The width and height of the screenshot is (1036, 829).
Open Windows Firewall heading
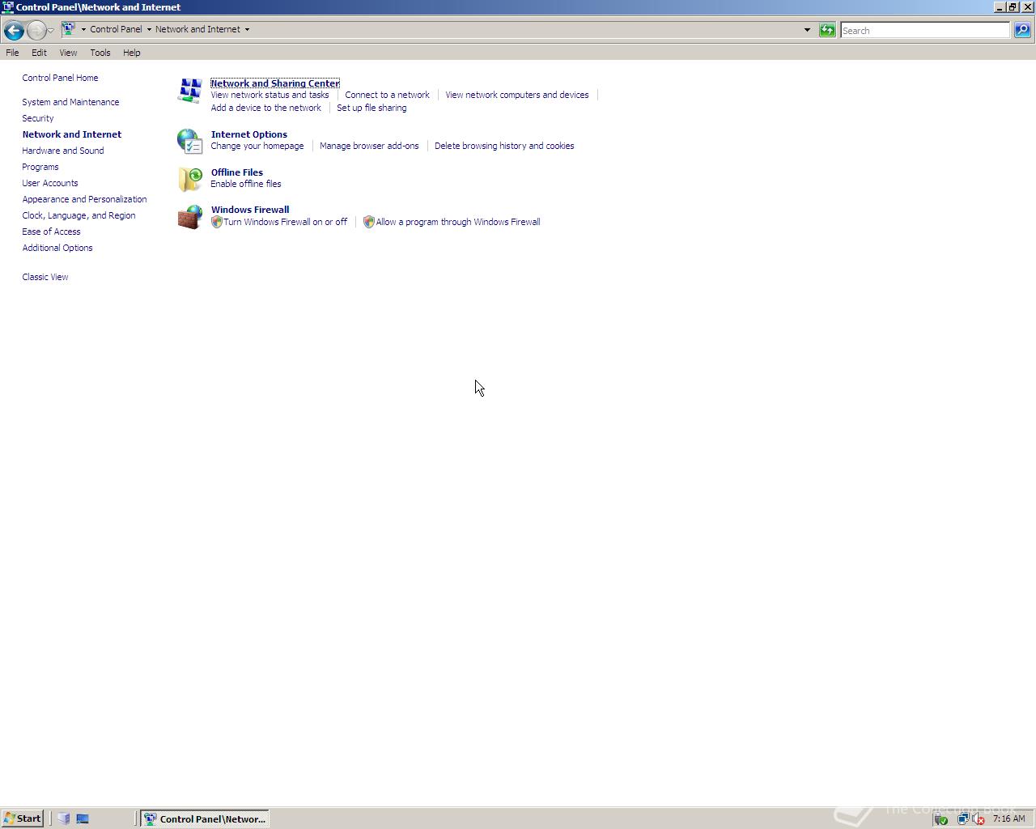[250, 210]
